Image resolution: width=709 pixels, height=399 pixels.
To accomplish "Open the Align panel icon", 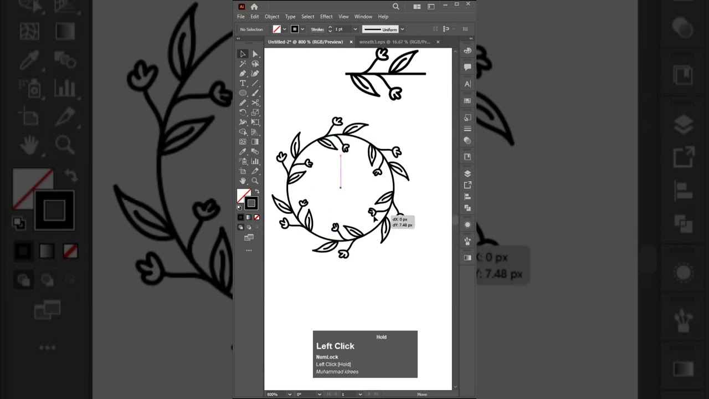I will 467,196.
